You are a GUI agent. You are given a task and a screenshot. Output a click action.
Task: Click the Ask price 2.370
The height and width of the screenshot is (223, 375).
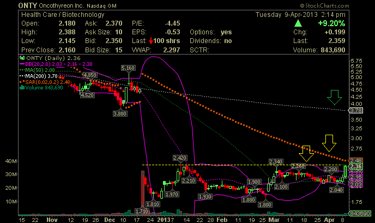(114, 23)
